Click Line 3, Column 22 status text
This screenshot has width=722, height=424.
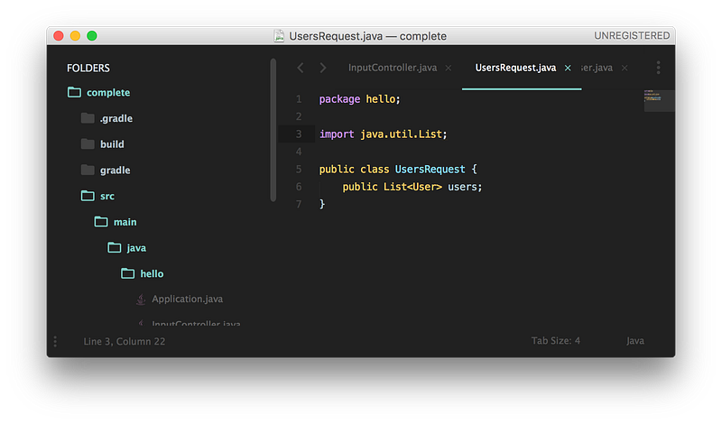coord(125,341)
